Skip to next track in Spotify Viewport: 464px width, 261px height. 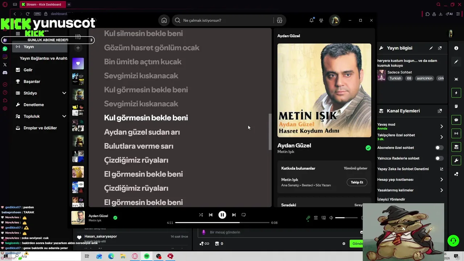tap(234, 215)
